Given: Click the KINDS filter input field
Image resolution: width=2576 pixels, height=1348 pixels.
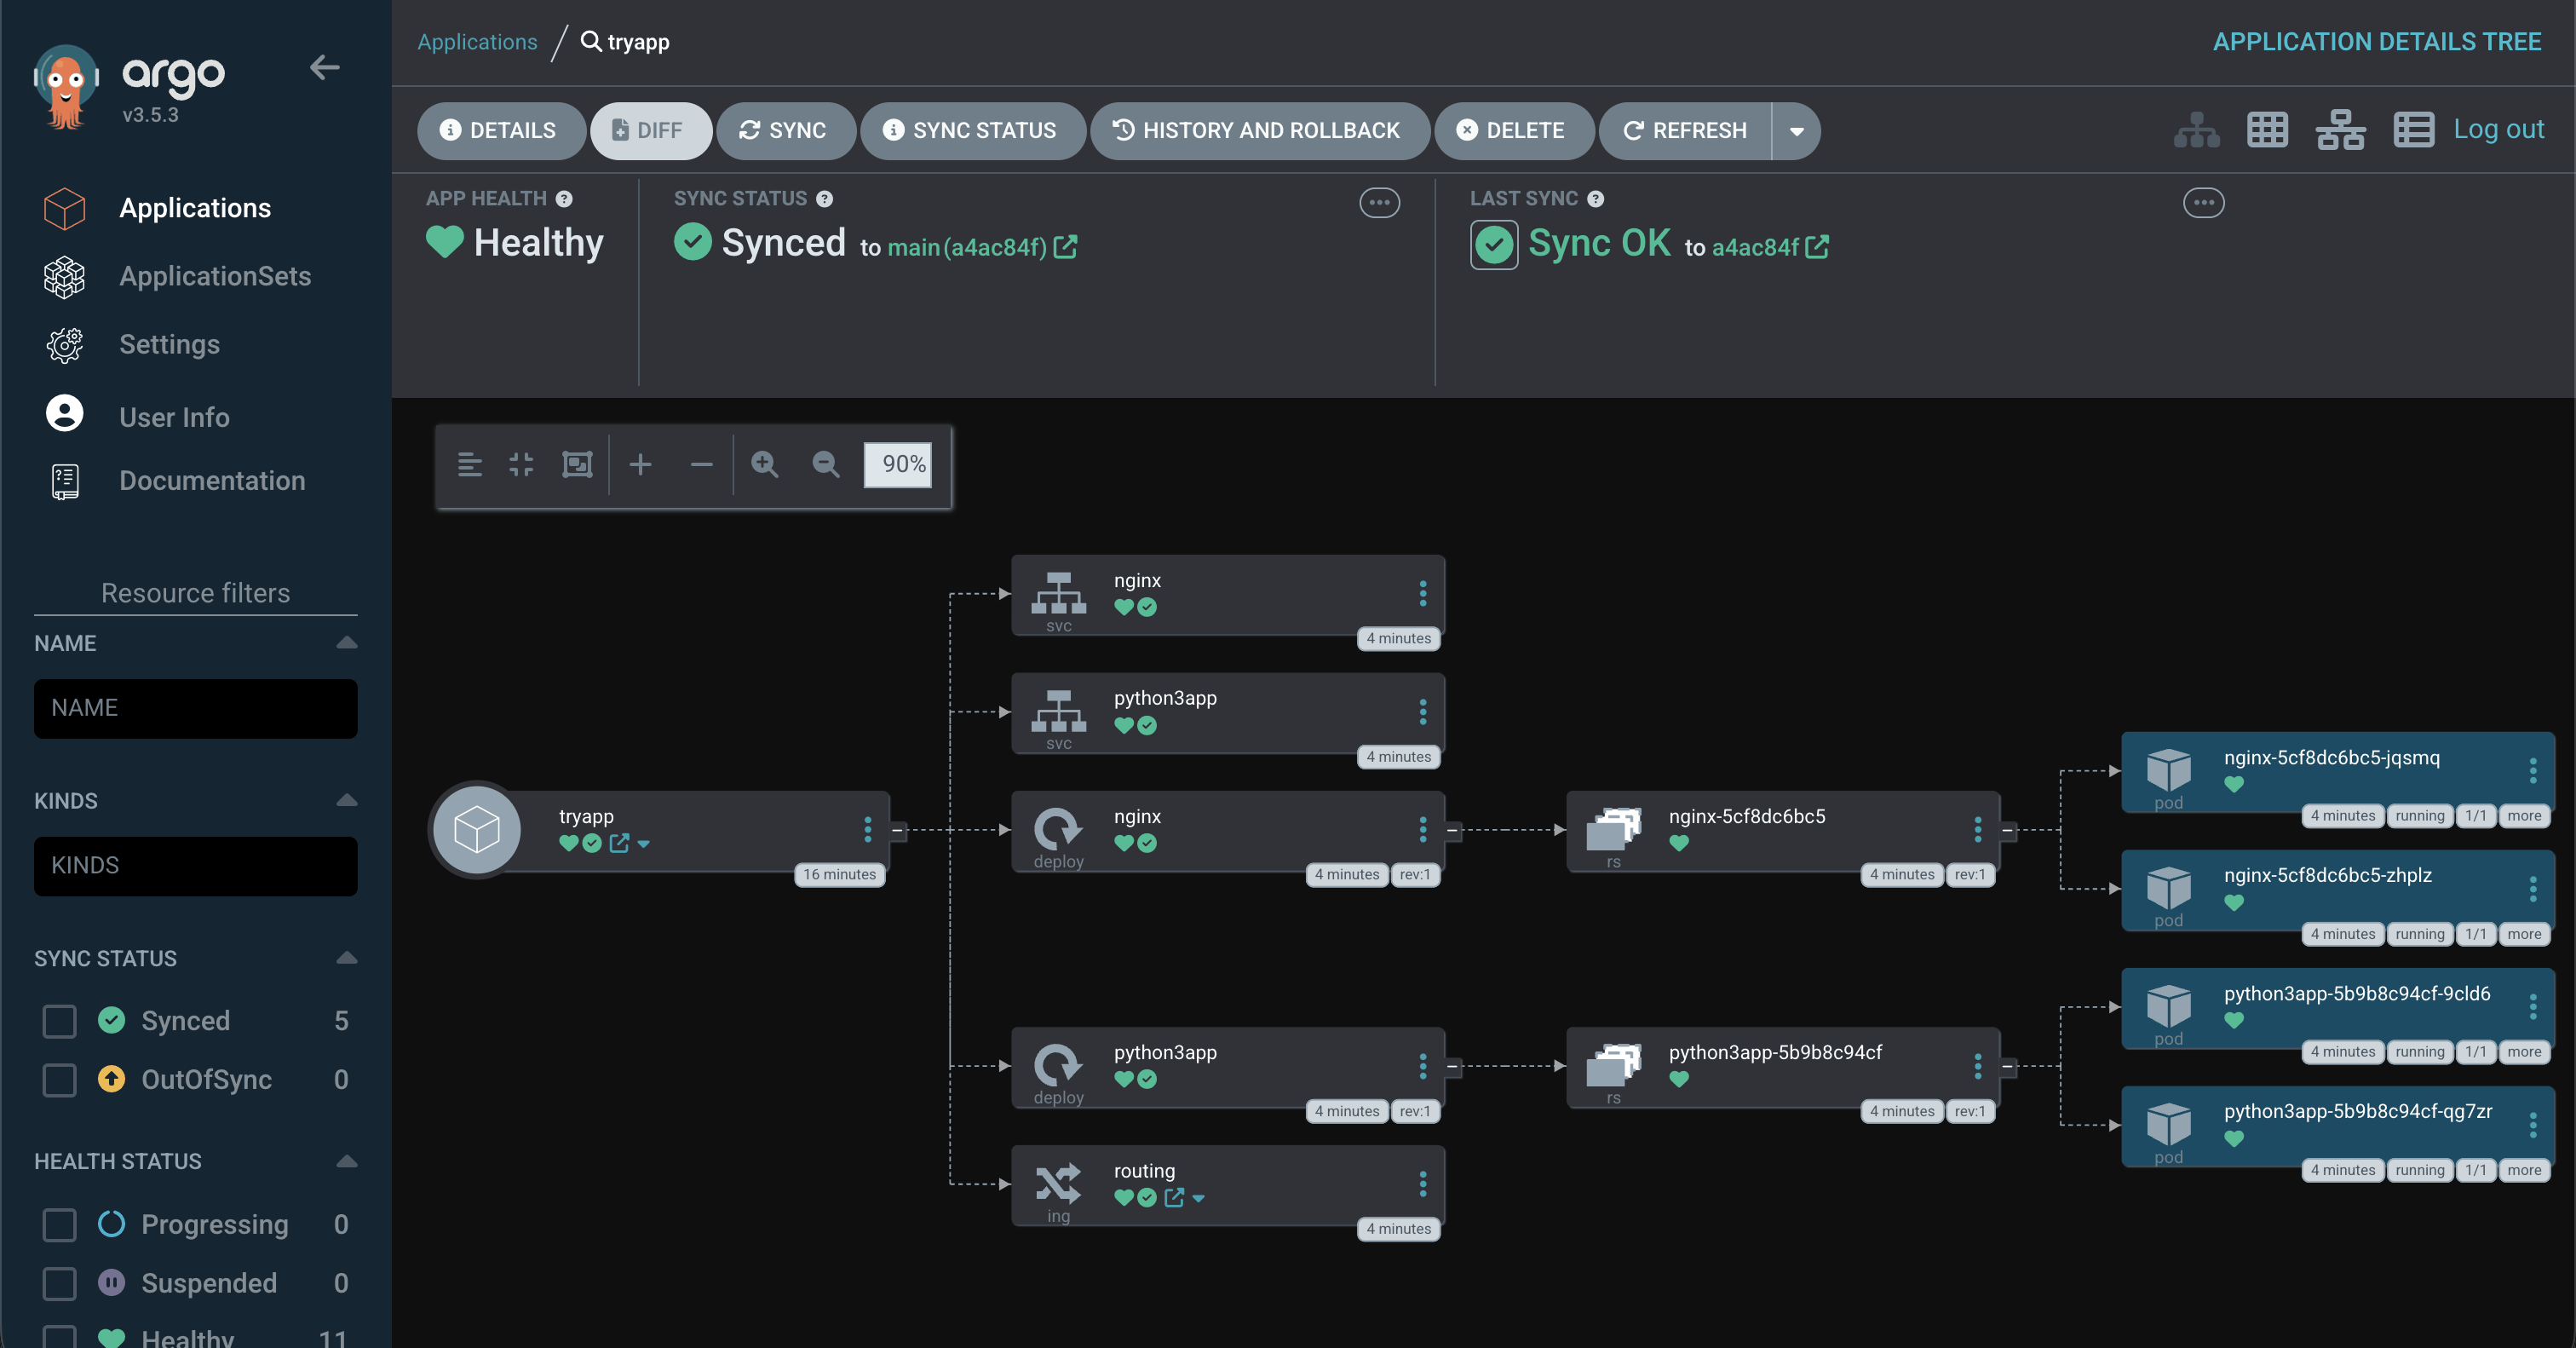Looking at the screenshot, I should click(195, 867).
